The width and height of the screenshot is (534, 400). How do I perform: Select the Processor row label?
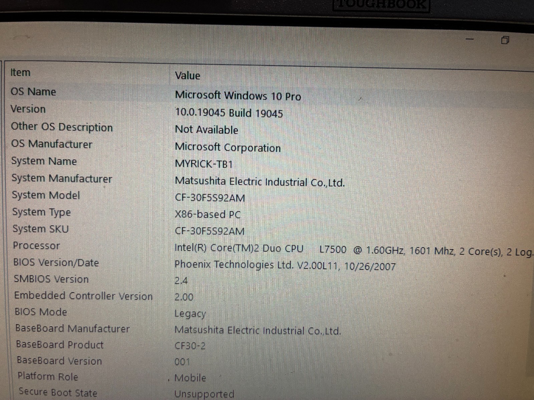[36, 246]
